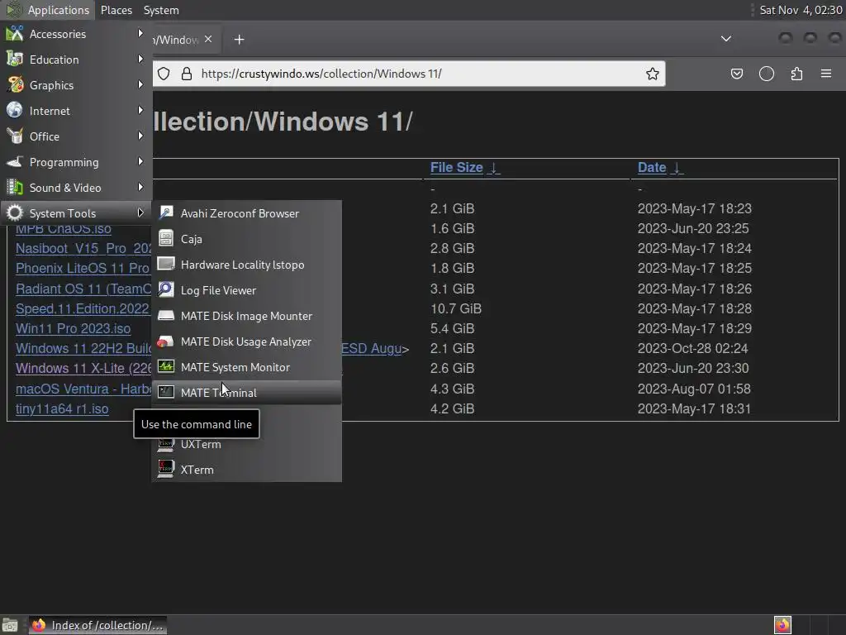Click the Sound & Video category icon
Viewport: 846px width, 635px height.
[15, 188]
